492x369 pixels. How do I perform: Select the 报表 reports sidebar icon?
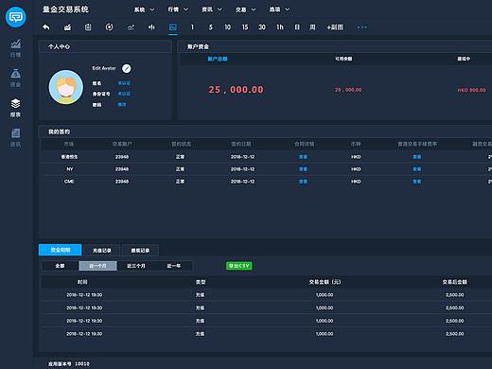click(15, 108)
